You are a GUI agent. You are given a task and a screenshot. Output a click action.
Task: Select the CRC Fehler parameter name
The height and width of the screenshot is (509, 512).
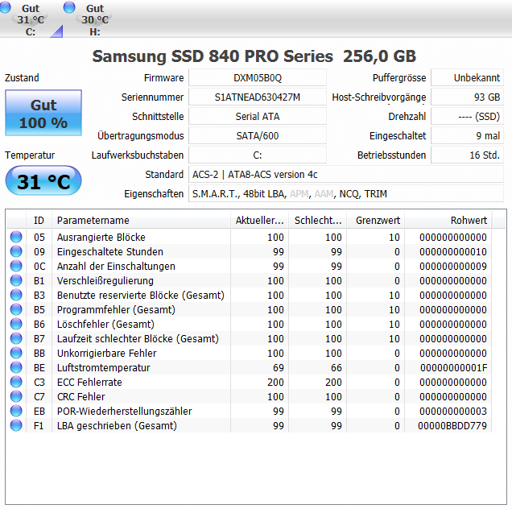pyautogui.click(x=81, y=396)
